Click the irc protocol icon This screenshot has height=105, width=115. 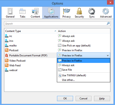(7, 36)
